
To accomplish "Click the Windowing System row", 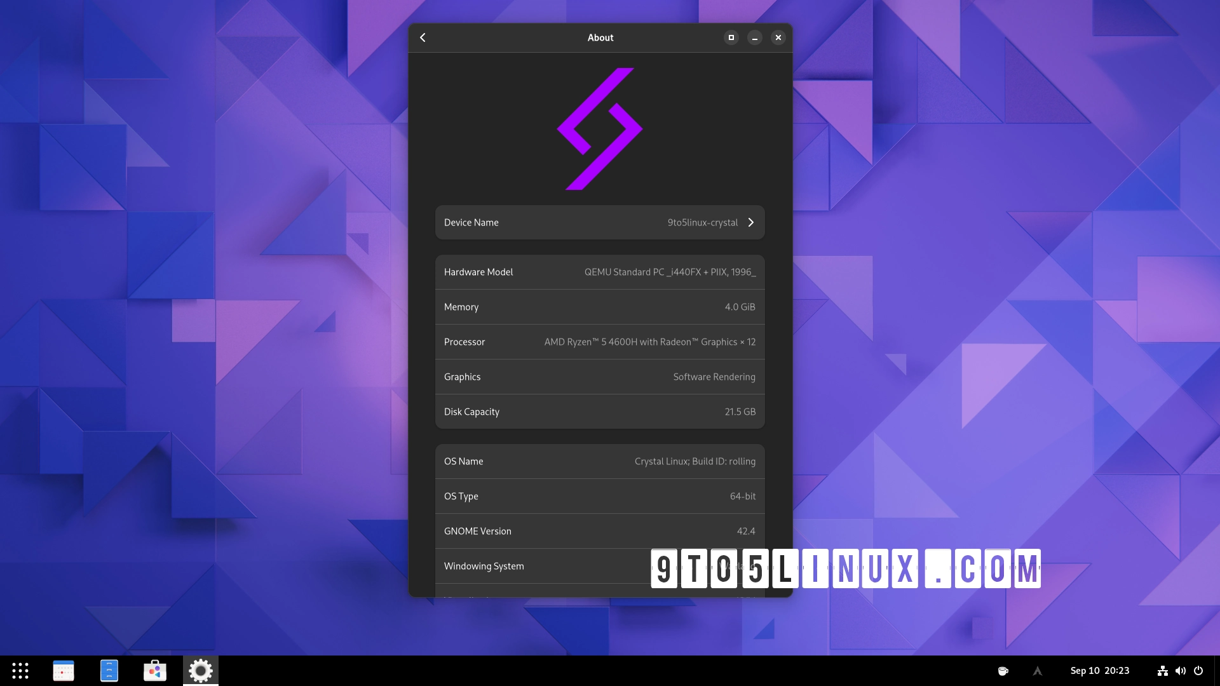I will tap(600, 566).
